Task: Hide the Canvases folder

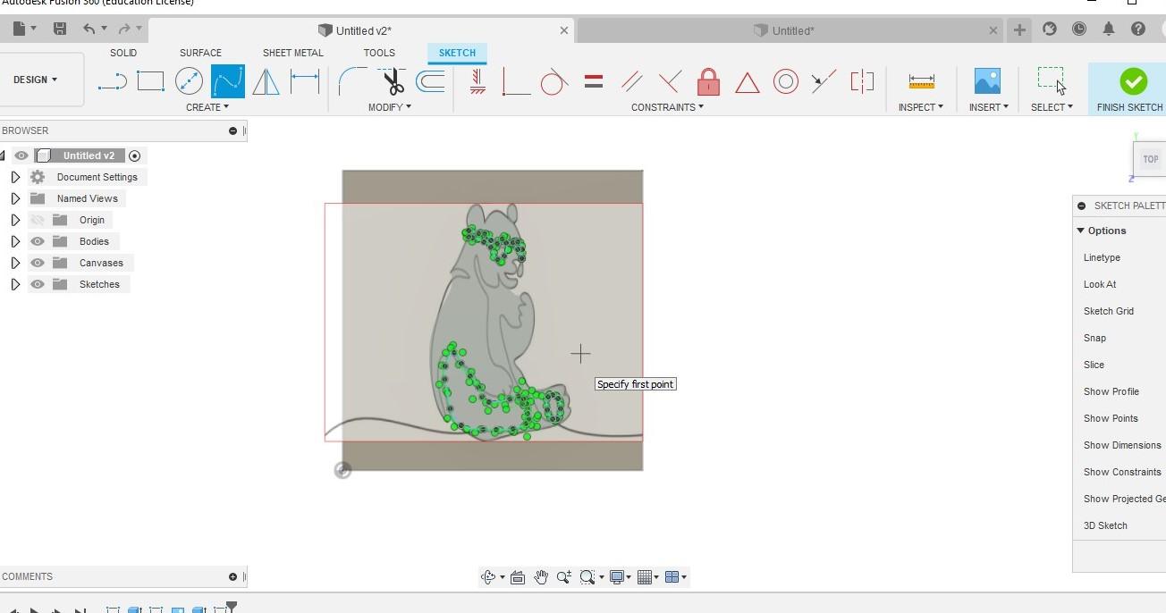Action: 38,263
